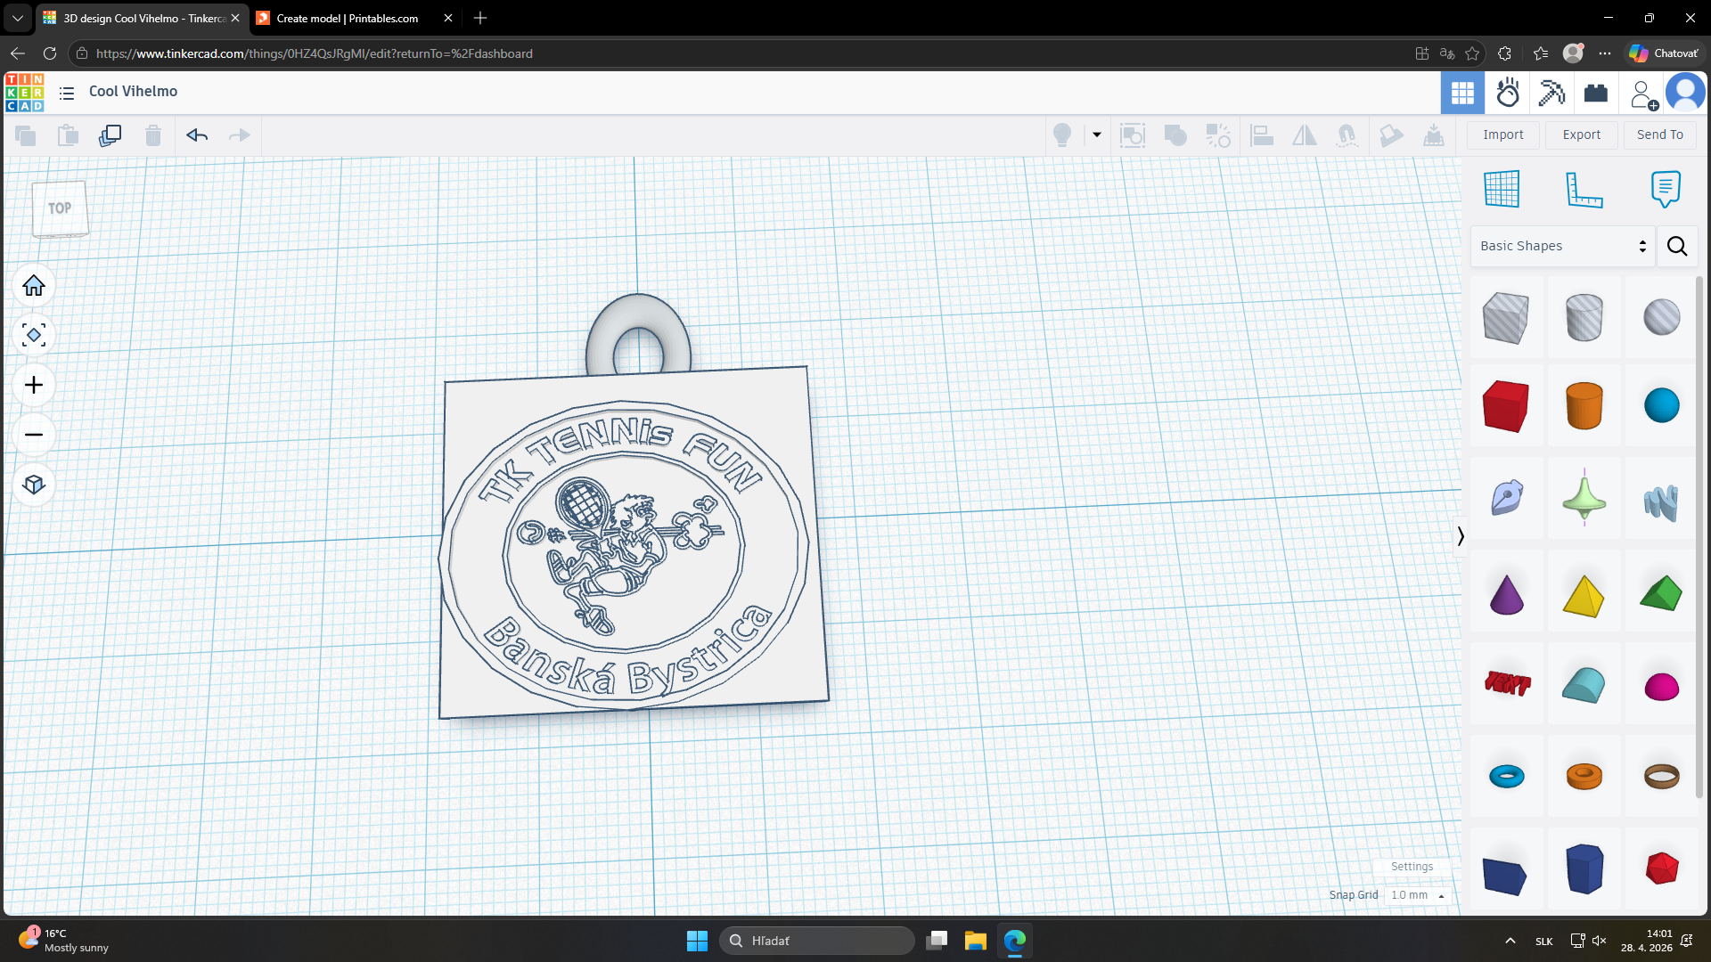Open workplane Settings

[x=1412, y=867]
